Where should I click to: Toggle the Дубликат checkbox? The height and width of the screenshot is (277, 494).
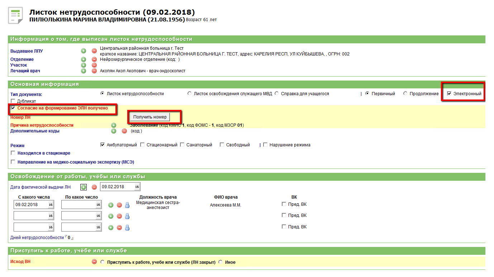13,101
